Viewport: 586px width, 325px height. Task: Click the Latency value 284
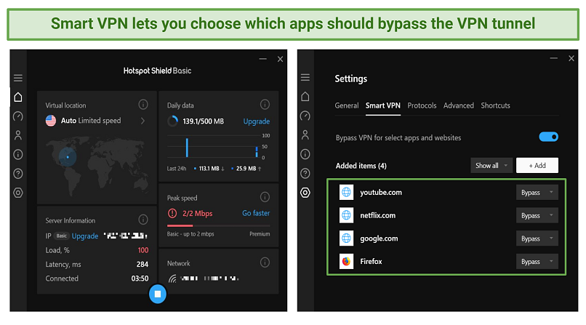tap(143, 265)
